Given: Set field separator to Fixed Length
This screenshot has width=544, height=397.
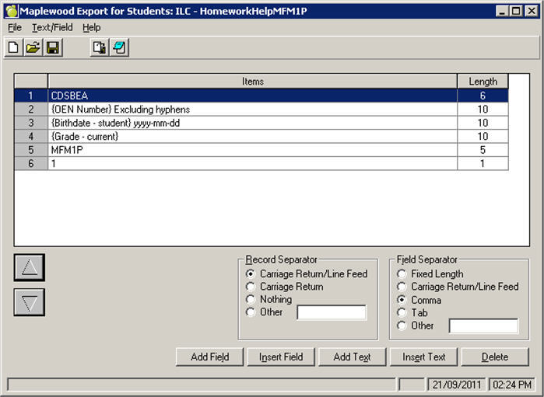Looking at the screenshot, I should [402, 273].
